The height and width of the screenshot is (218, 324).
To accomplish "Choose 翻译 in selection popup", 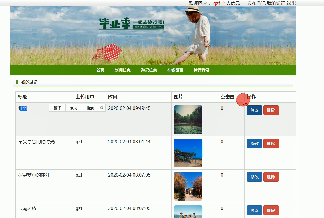I will coord(57,108).
